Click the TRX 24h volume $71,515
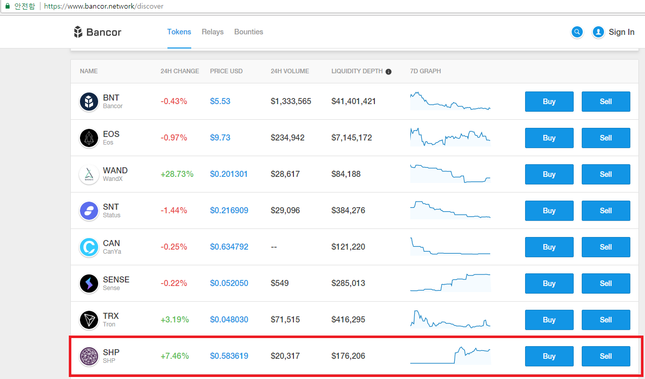Image resolution: width=645 pixels, height=379 pixels. (285, 320)
